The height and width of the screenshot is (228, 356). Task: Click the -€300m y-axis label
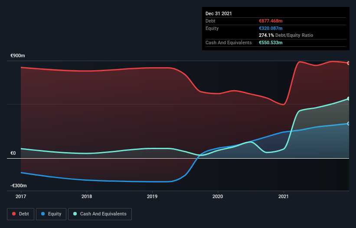click(18, 186)
